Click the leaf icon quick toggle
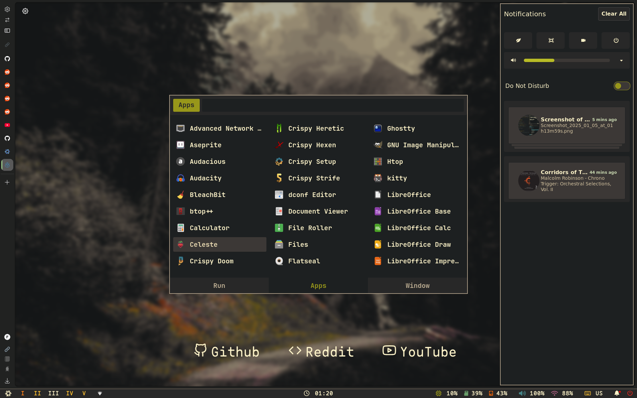The width and height of the screenshot is (637, 398). coord(518,40)
